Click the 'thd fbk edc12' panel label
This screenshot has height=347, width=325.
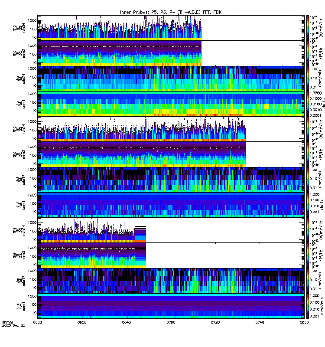click(x=21, y=180)
